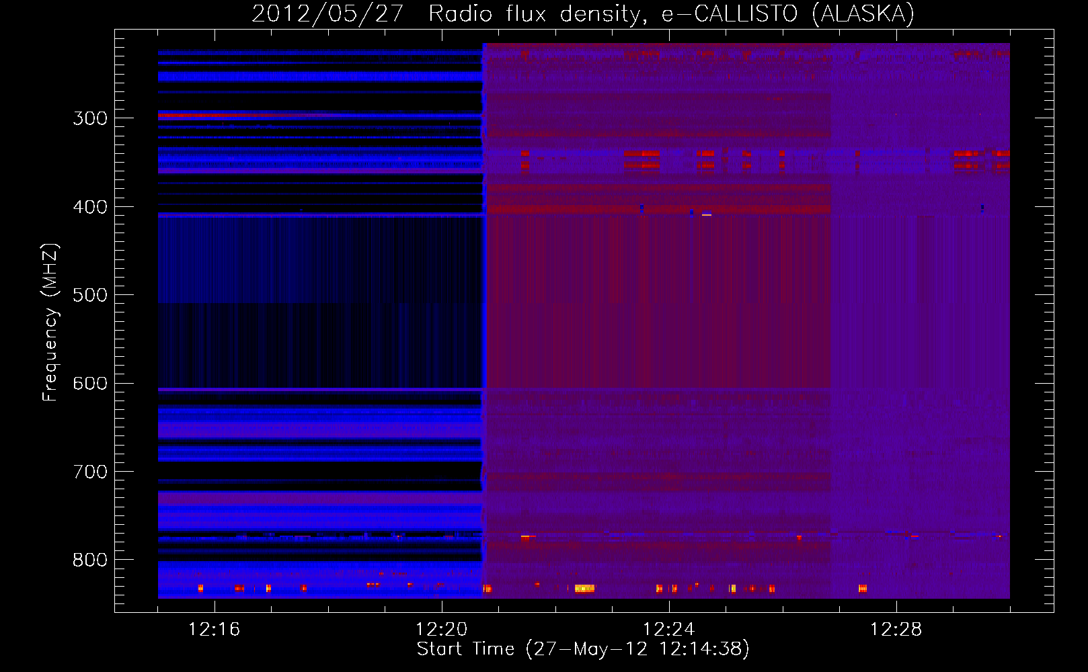Click the 700 frequency tick label
The height and width of the screenshot is (672, 1088).
tap(90, 472)
